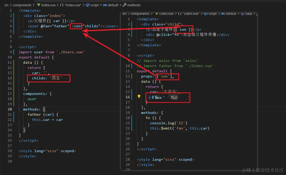286x175 pixels.
Task: Click the Vue file icon before Index.vue breadcrumb
Action: pyautogui.click(x=39, y=5)
